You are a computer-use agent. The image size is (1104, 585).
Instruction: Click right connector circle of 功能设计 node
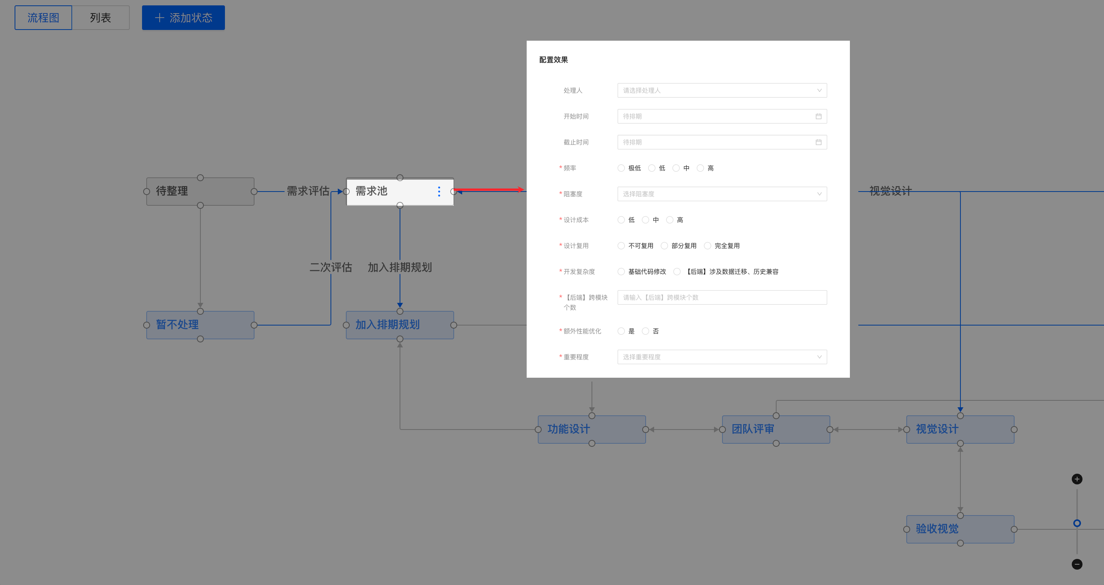pos(645,430)
